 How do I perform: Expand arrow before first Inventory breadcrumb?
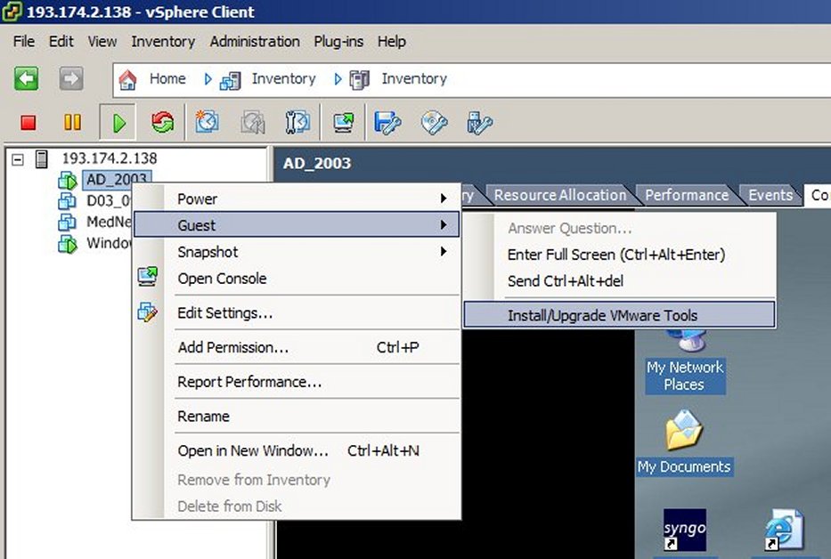click(208, 79)
